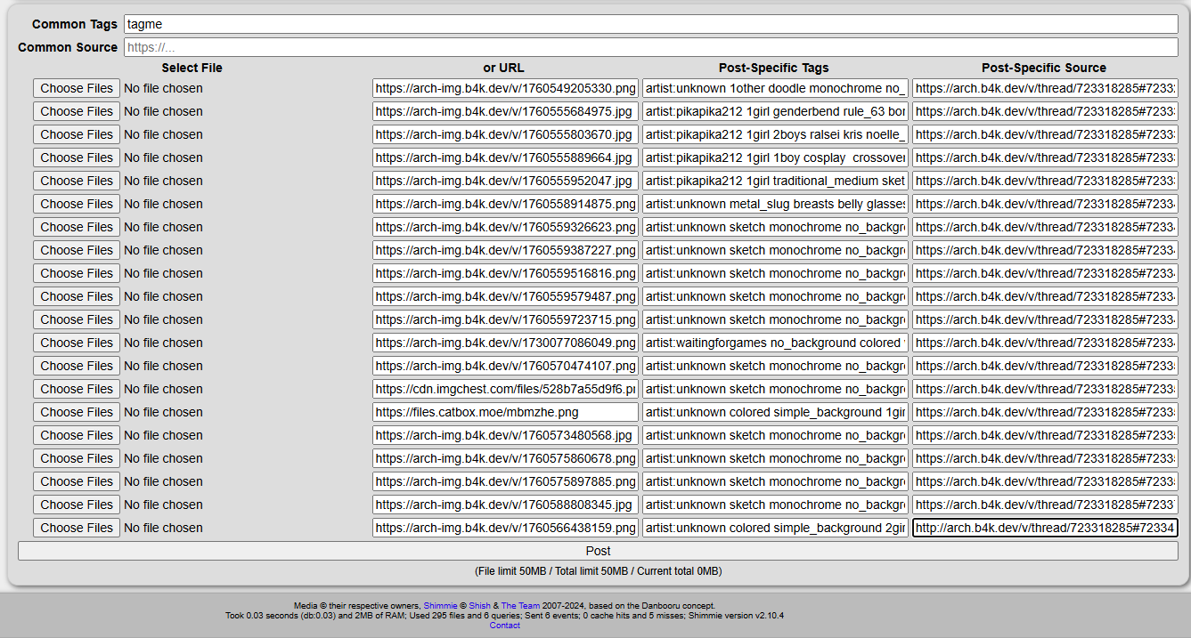The image size is (1191, 638).
Task: Choose Files for the 1760555952047.jpg row
Action: click(x=77, y=181)
